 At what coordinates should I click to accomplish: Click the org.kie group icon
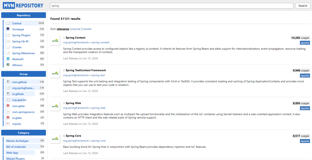click(8, 124)
